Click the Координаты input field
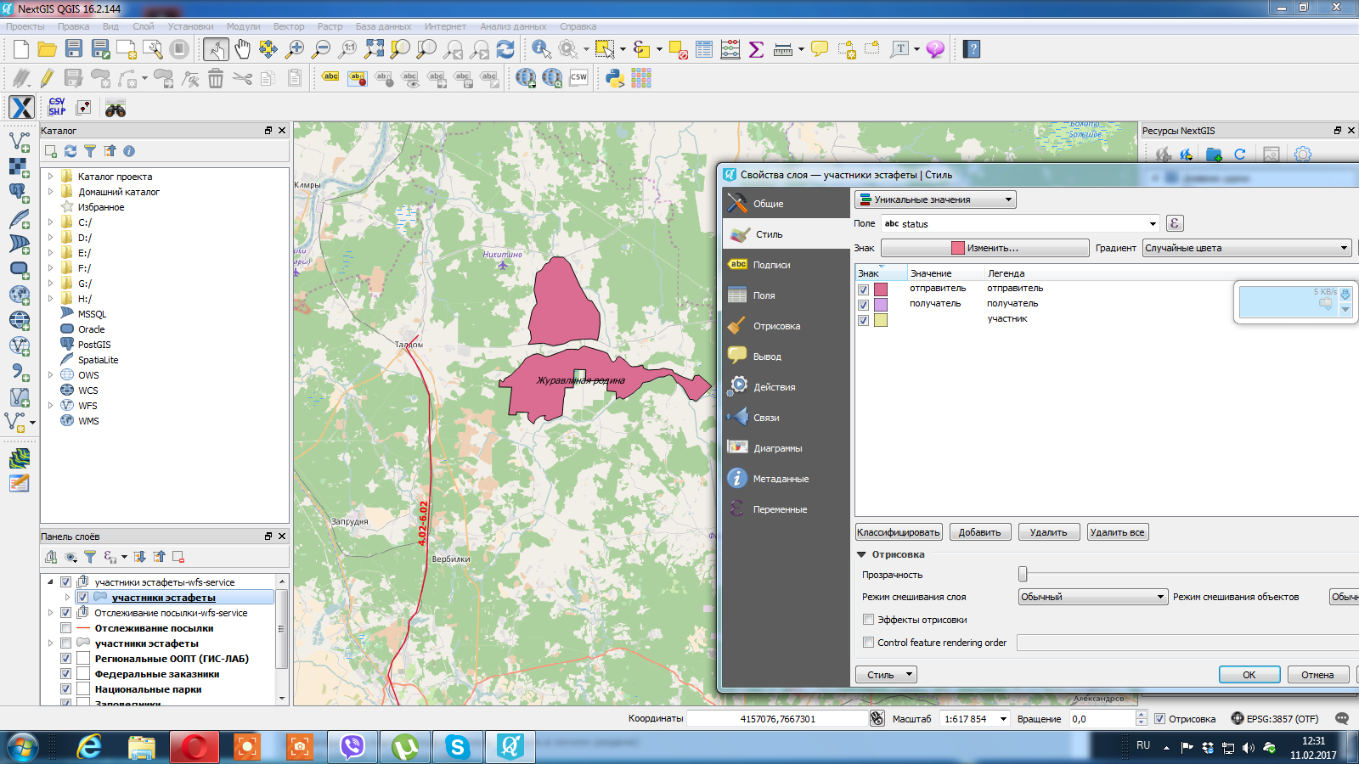 (777, 719)
